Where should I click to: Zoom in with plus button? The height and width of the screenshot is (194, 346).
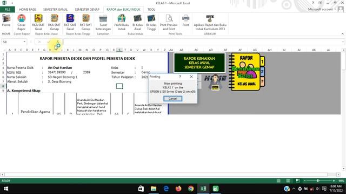click(334, 181)
